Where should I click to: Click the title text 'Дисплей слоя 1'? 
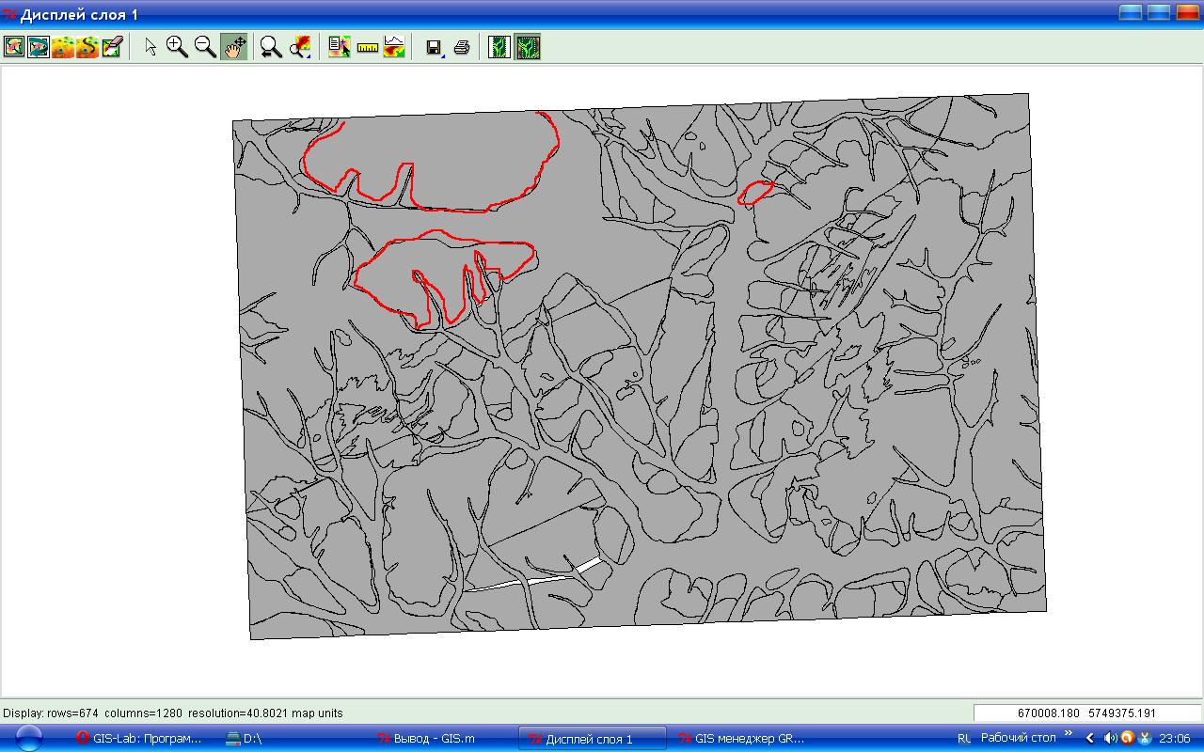[x=79, y=14]
